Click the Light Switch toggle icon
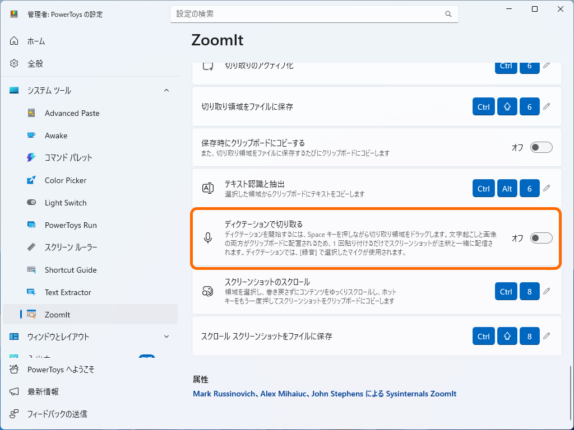This screenshot has width=574, height=430. tap(31, 202)
